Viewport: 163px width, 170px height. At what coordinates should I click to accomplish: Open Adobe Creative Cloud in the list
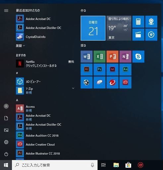pos(45,144)
